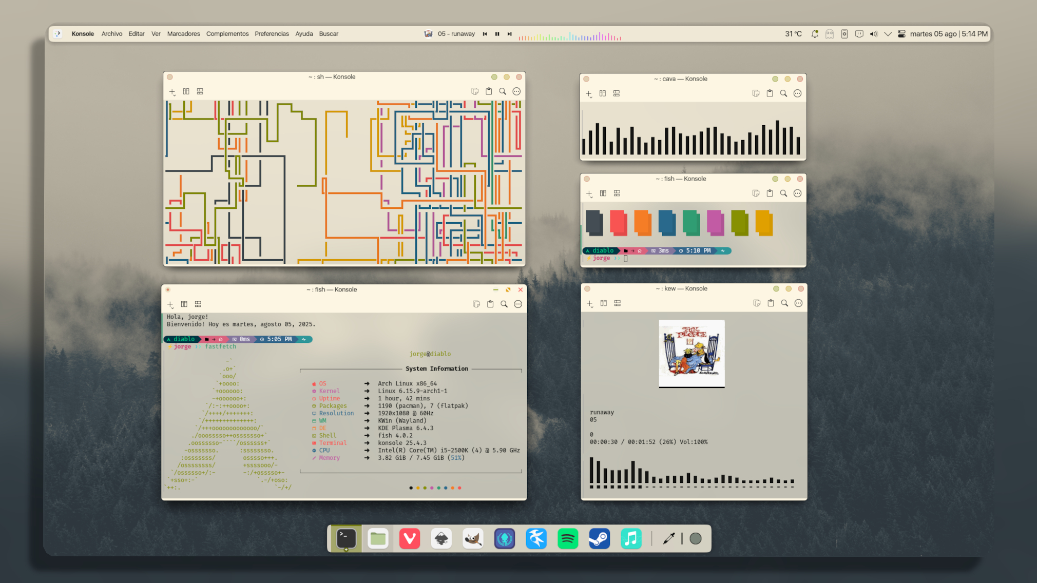Open the Buscar menu
This screenshot has height=583, width=1037.
pos(329,34)
